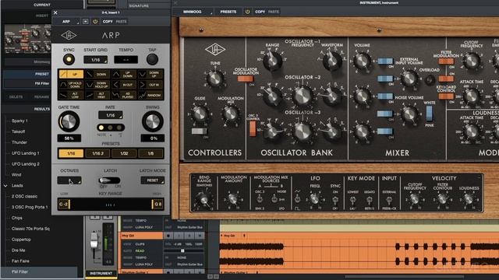Toggle Oscillator 1 mixer blue switch
This screenshot has width=499, height=280.
(385, 61)
